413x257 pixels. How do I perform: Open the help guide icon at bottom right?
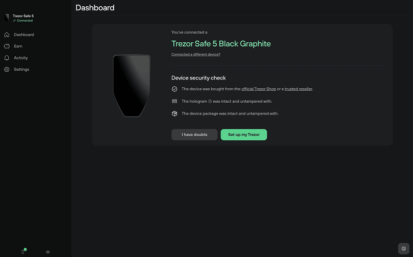[404, 249]
